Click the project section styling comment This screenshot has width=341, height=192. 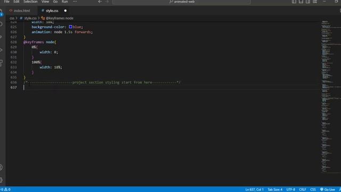(102, 83)
